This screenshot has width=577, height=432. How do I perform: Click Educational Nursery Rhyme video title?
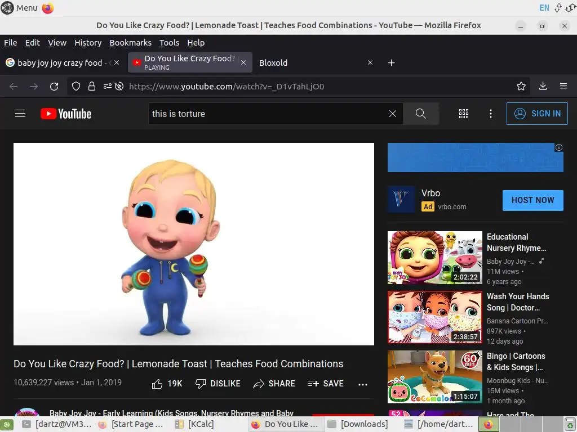(516, 242)
